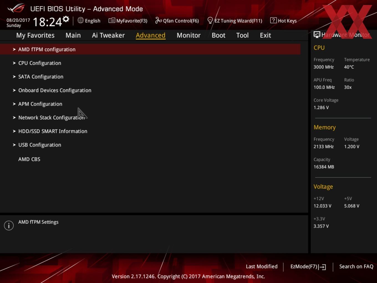Click the 08/20/2017 date text
Viewport: 377px width, 283px height.
pyautogui.click(x=18, y=20)
